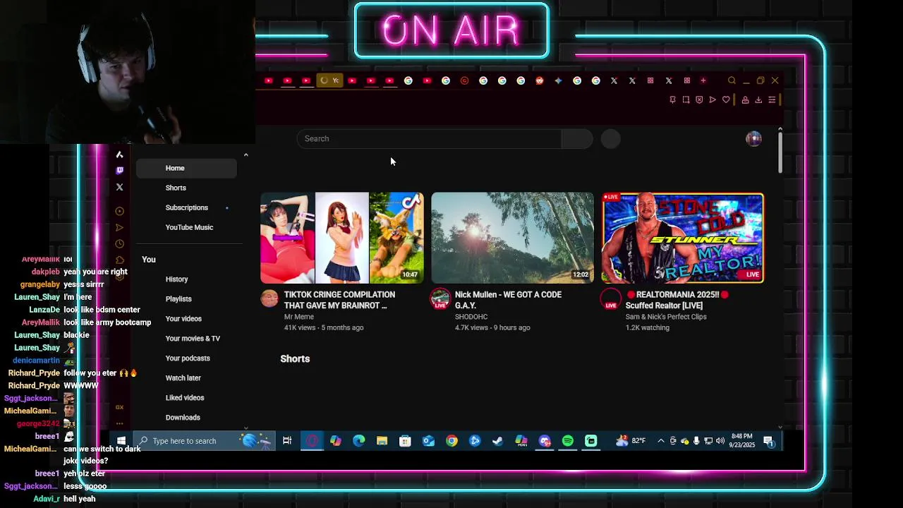Viewport: 903px width, 508px height.
Task: Open Subscriptions in YouTube sidebar
Action: pos(186,207)
